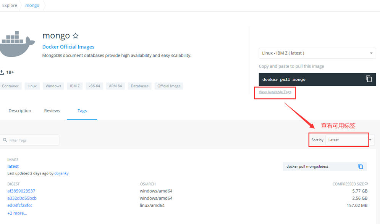Click the ARM 64 category tag
This screenshot has height=224, width=380.
click(115, 86)
